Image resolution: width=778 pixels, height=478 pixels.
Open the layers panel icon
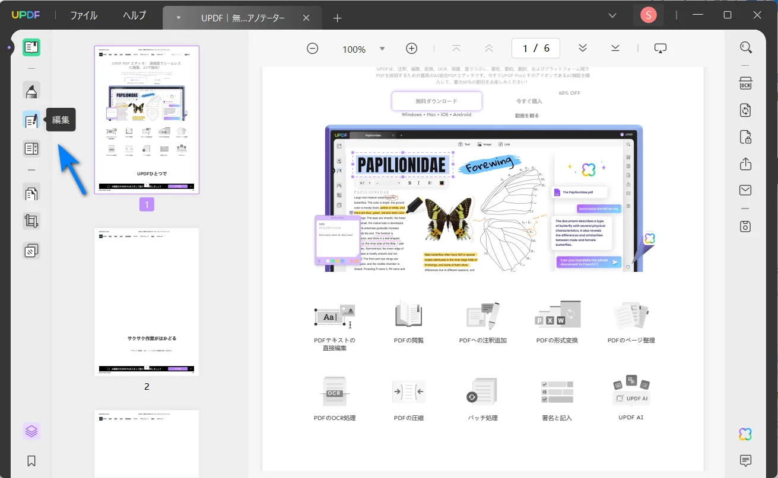(x=31, y=431)
